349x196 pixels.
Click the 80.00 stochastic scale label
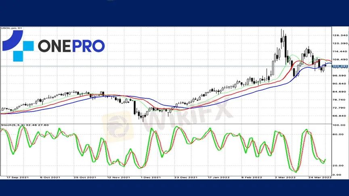pos(338,134)
